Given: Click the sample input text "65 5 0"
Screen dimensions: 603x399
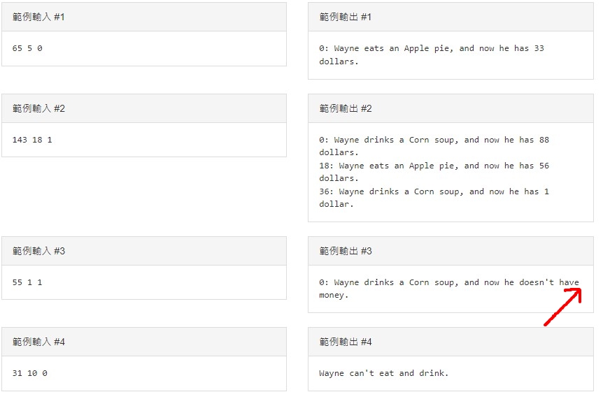Looking at the screenshot, I should point(27,49).
